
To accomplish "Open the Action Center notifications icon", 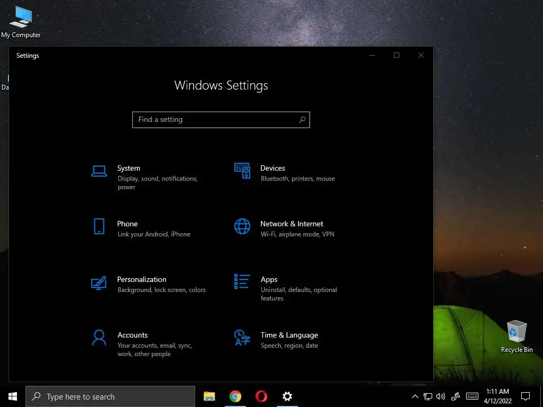I will click(526, 396).
